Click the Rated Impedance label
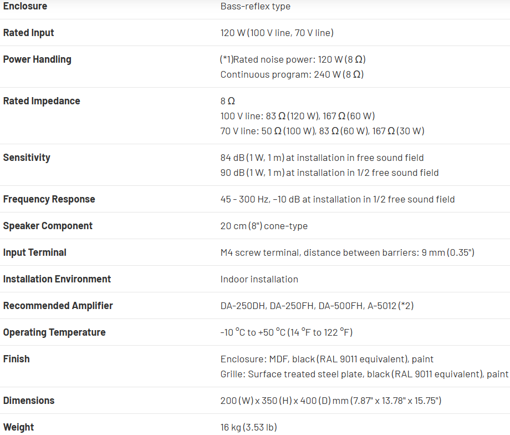Viewport: 510px width, 435px height. [42, 101]
